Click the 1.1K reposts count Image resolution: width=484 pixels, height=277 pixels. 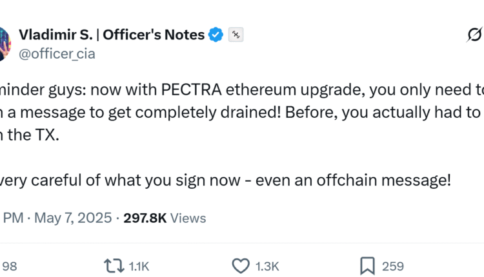[138, 265]
